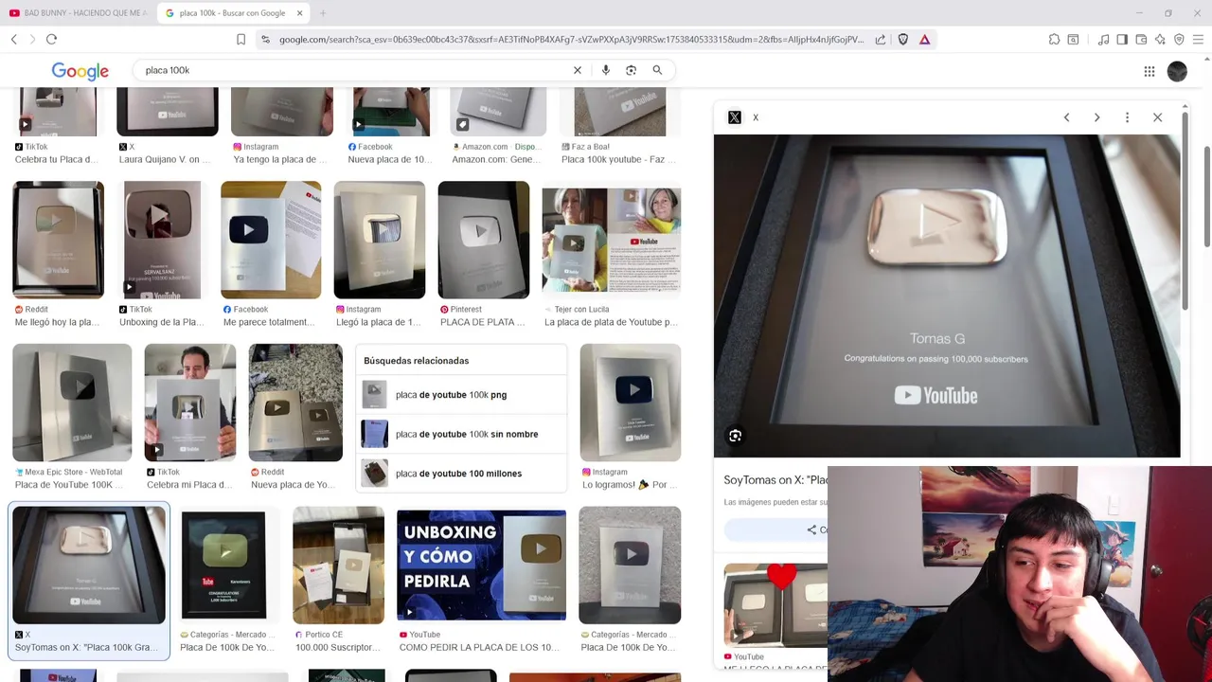Open a new tab with the plus button
Viewport: 1212px width, 682px height.
[323, 13]
